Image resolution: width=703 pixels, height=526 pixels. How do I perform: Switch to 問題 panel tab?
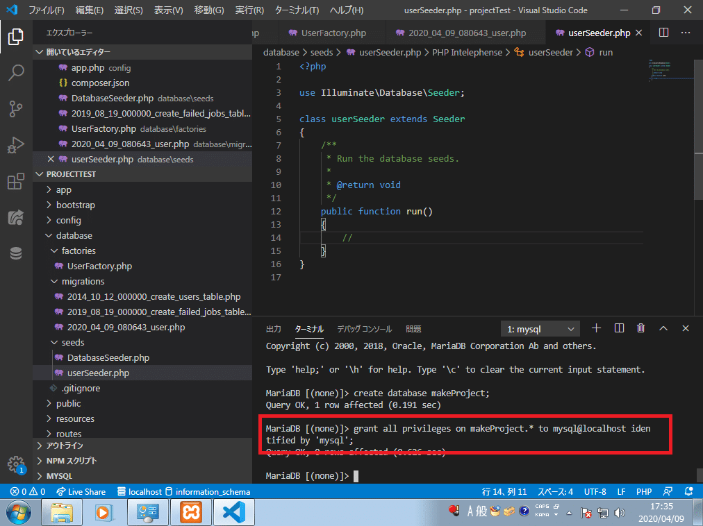point(413,329)
